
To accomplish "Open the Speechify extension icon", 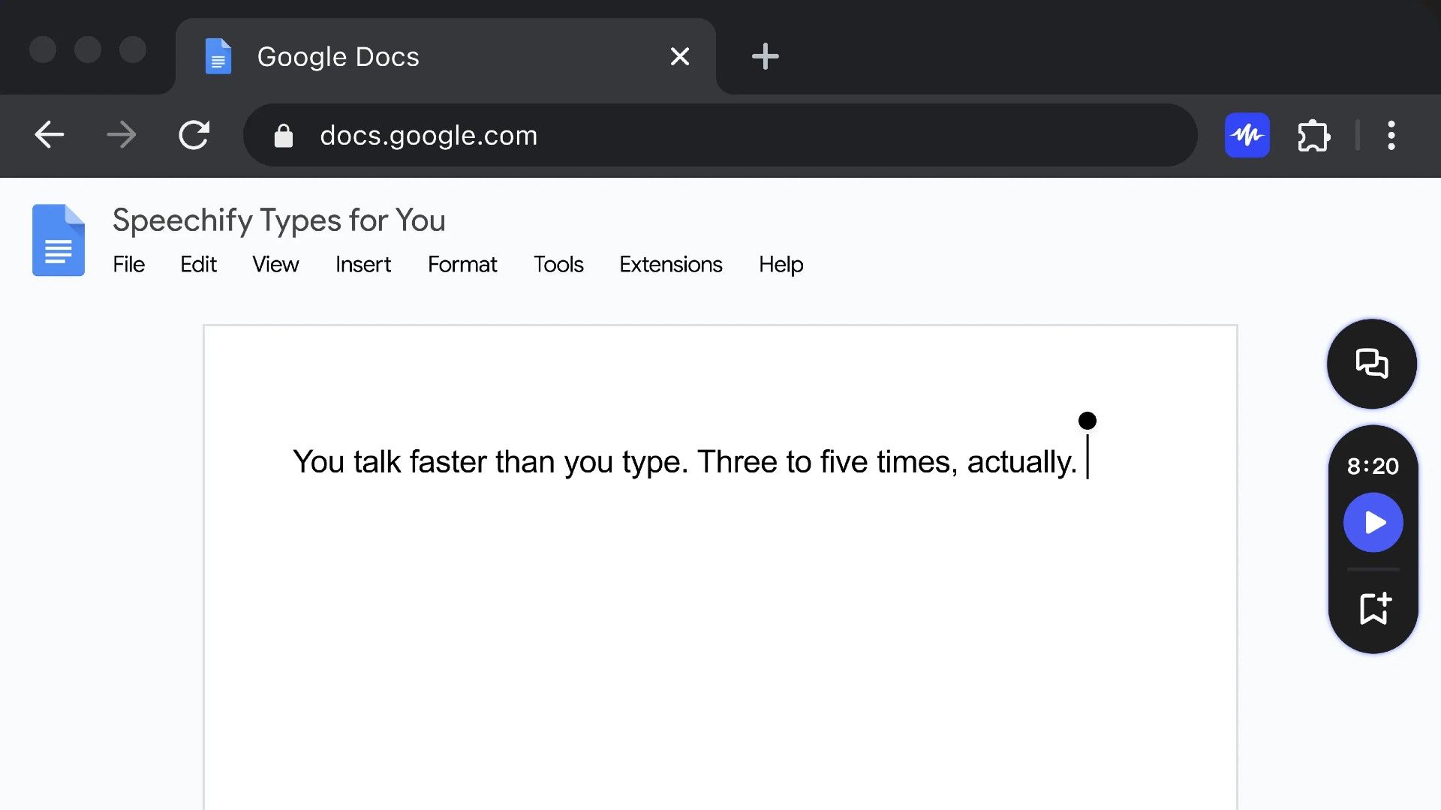I will pos(1247,135).
